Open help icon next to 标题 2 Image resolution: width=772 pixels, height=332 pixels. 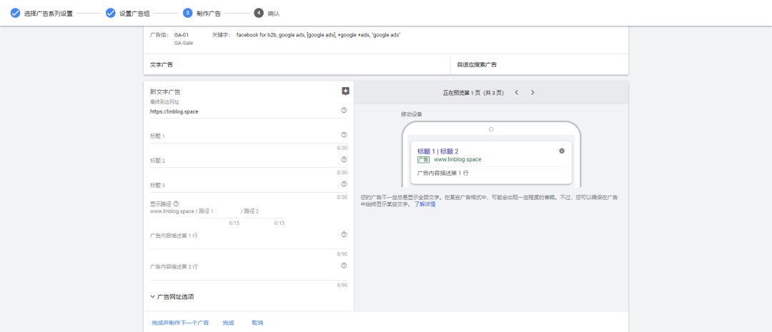click(x=344, y=159)
